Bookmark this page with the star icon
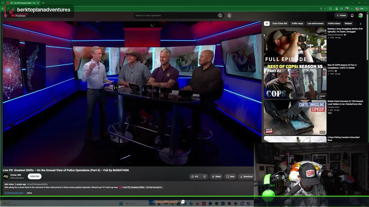369x207 pixels. [325, 9]
